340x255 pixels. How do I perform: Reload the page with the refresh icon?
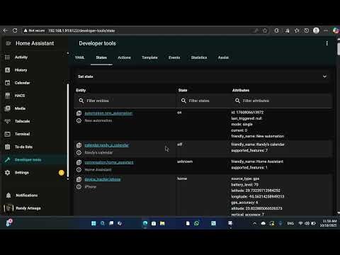point(15,30)
